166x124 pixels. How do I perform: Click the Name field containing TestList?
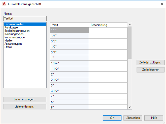25,18
